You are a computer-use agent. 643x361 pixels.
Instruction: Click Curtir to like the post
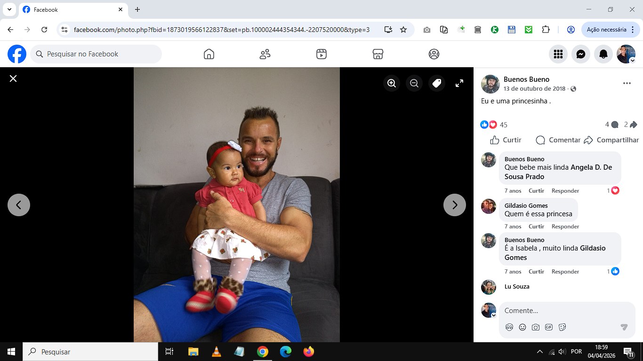click(x=506, y=140)
